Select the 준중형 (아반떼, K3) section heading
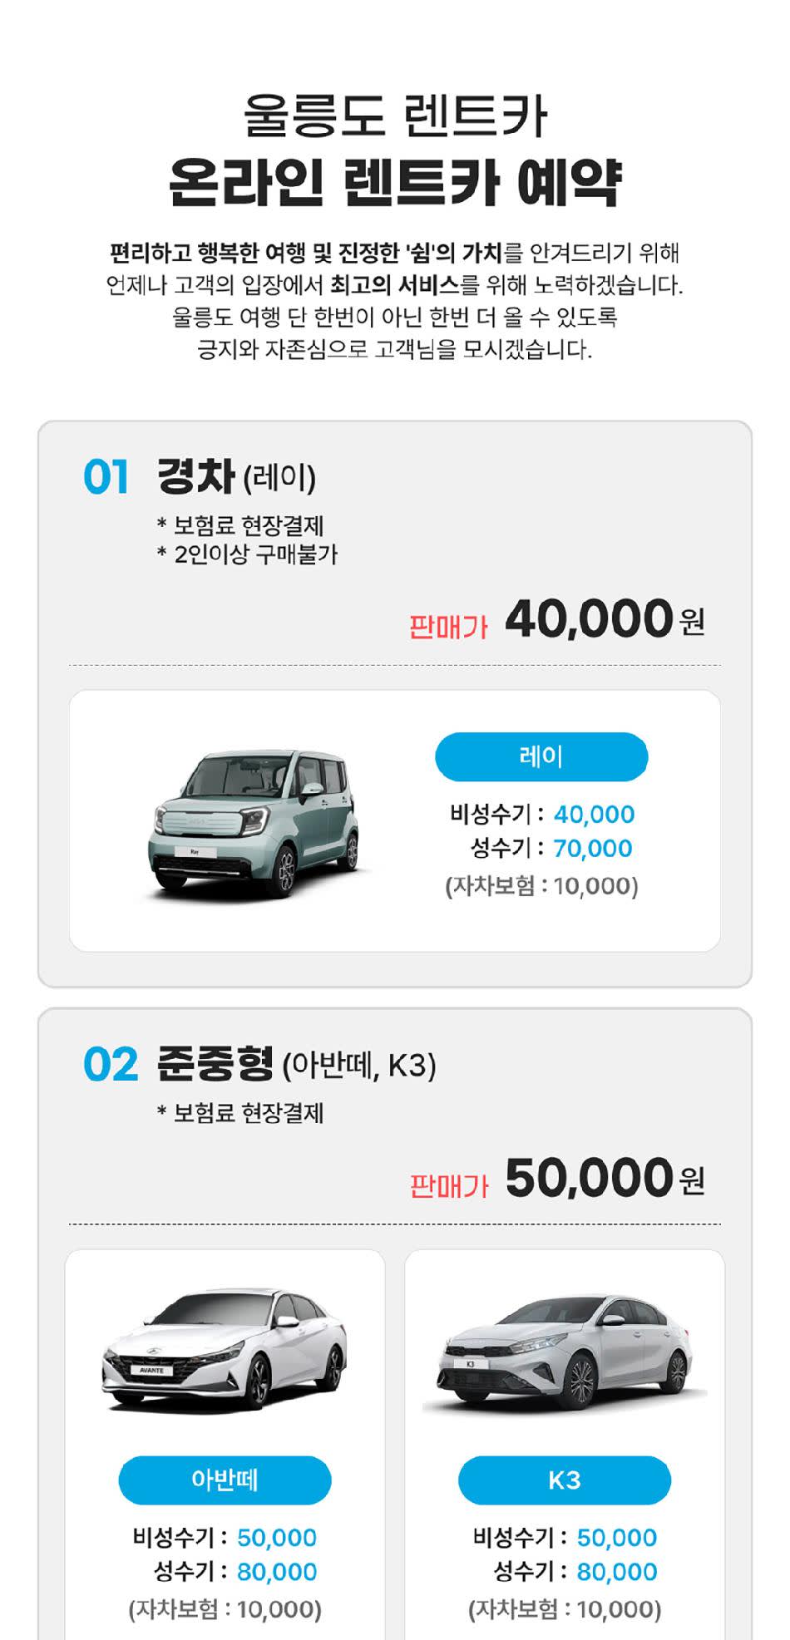 coord(296,1064)
